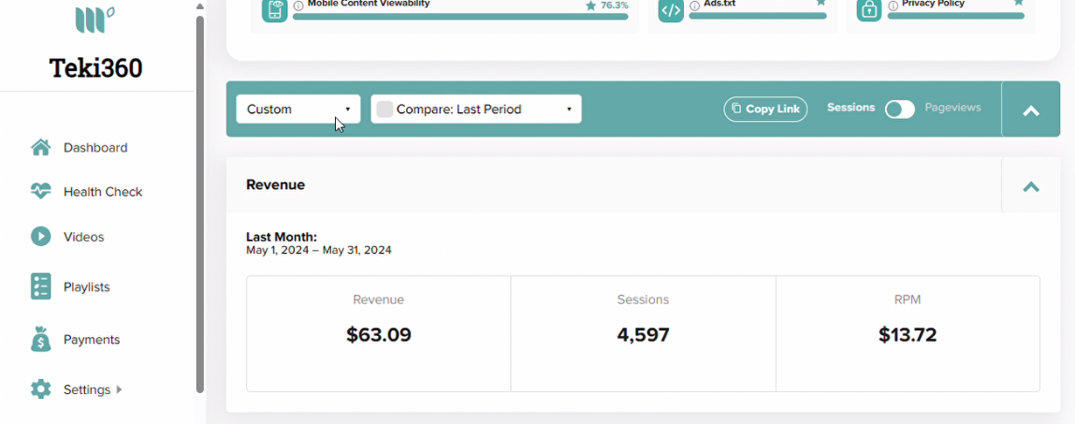Collapse the Revenue section chevron
Image resolution: width=1075 pixels, height=424 pixels.
1030,186
